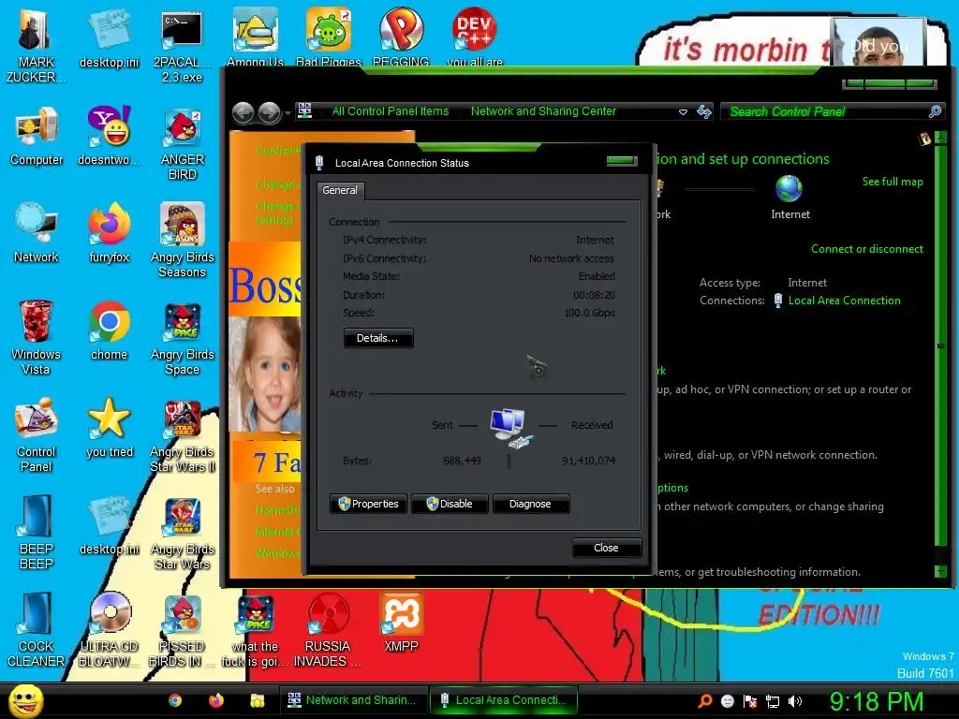The height and width of the screenshot is (719, 959).
Task: Go back in Control Panel window
Action: 243,112
